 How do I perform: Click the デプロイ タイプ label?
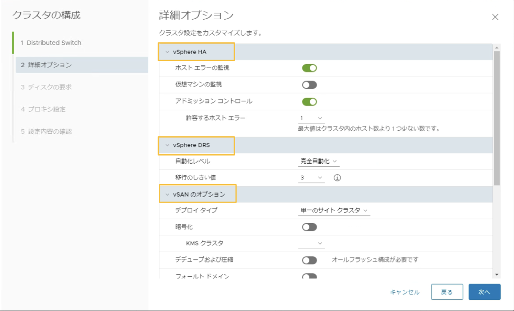tap(196, 210)
